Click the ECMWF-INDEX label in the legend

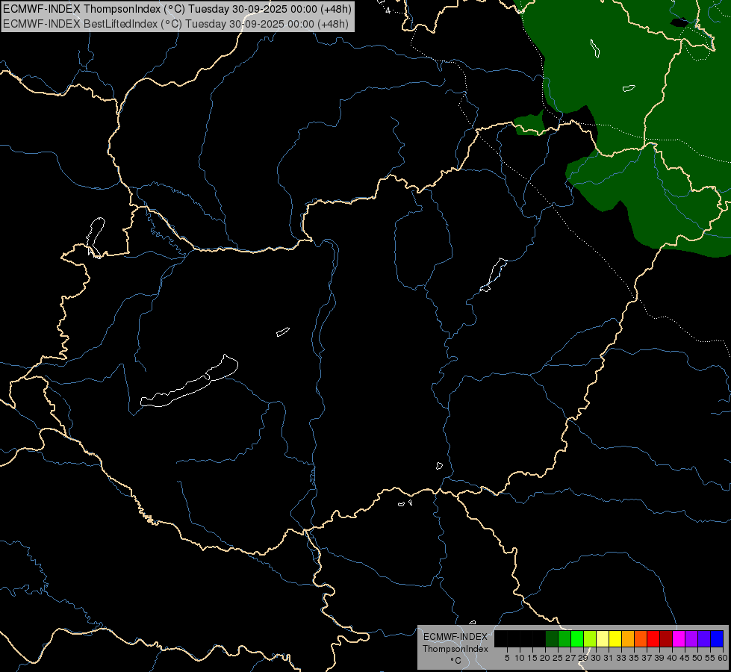[x=455, y=637]
